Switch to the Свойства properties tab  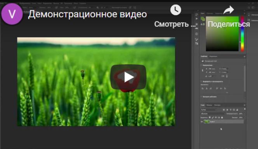[204, 56]
